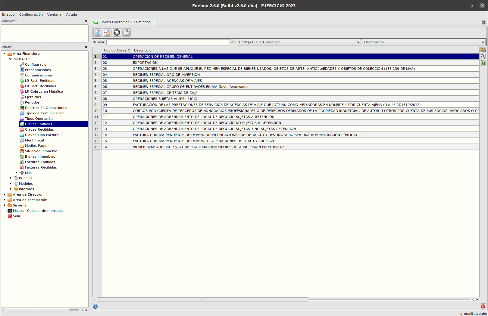Open Tipos de Comunicación item
The image size is (488, 316).
tap(42, 113)
